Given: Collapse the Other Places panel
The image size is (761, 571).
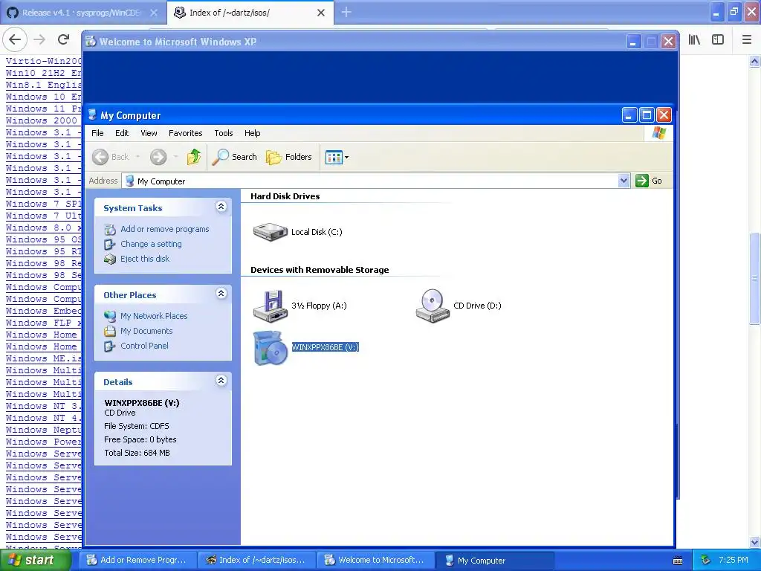Looking at the screenshot, I should 221,294.
